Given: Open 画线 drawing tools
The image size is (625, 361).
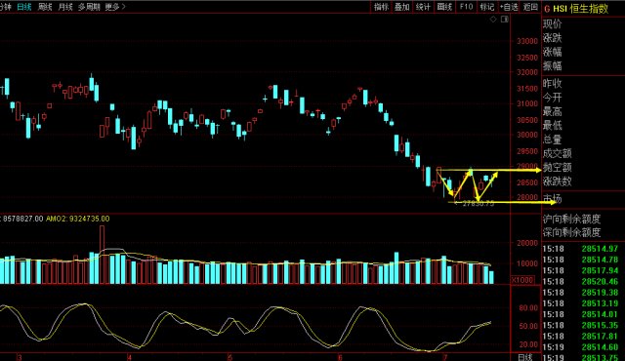Looking at the screenshot, I should [444, 7].
